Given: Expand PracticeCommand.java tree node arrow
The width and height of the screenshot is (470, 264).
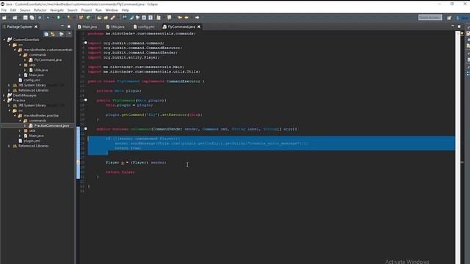Looking at the screenshot, I should [25, 125].
